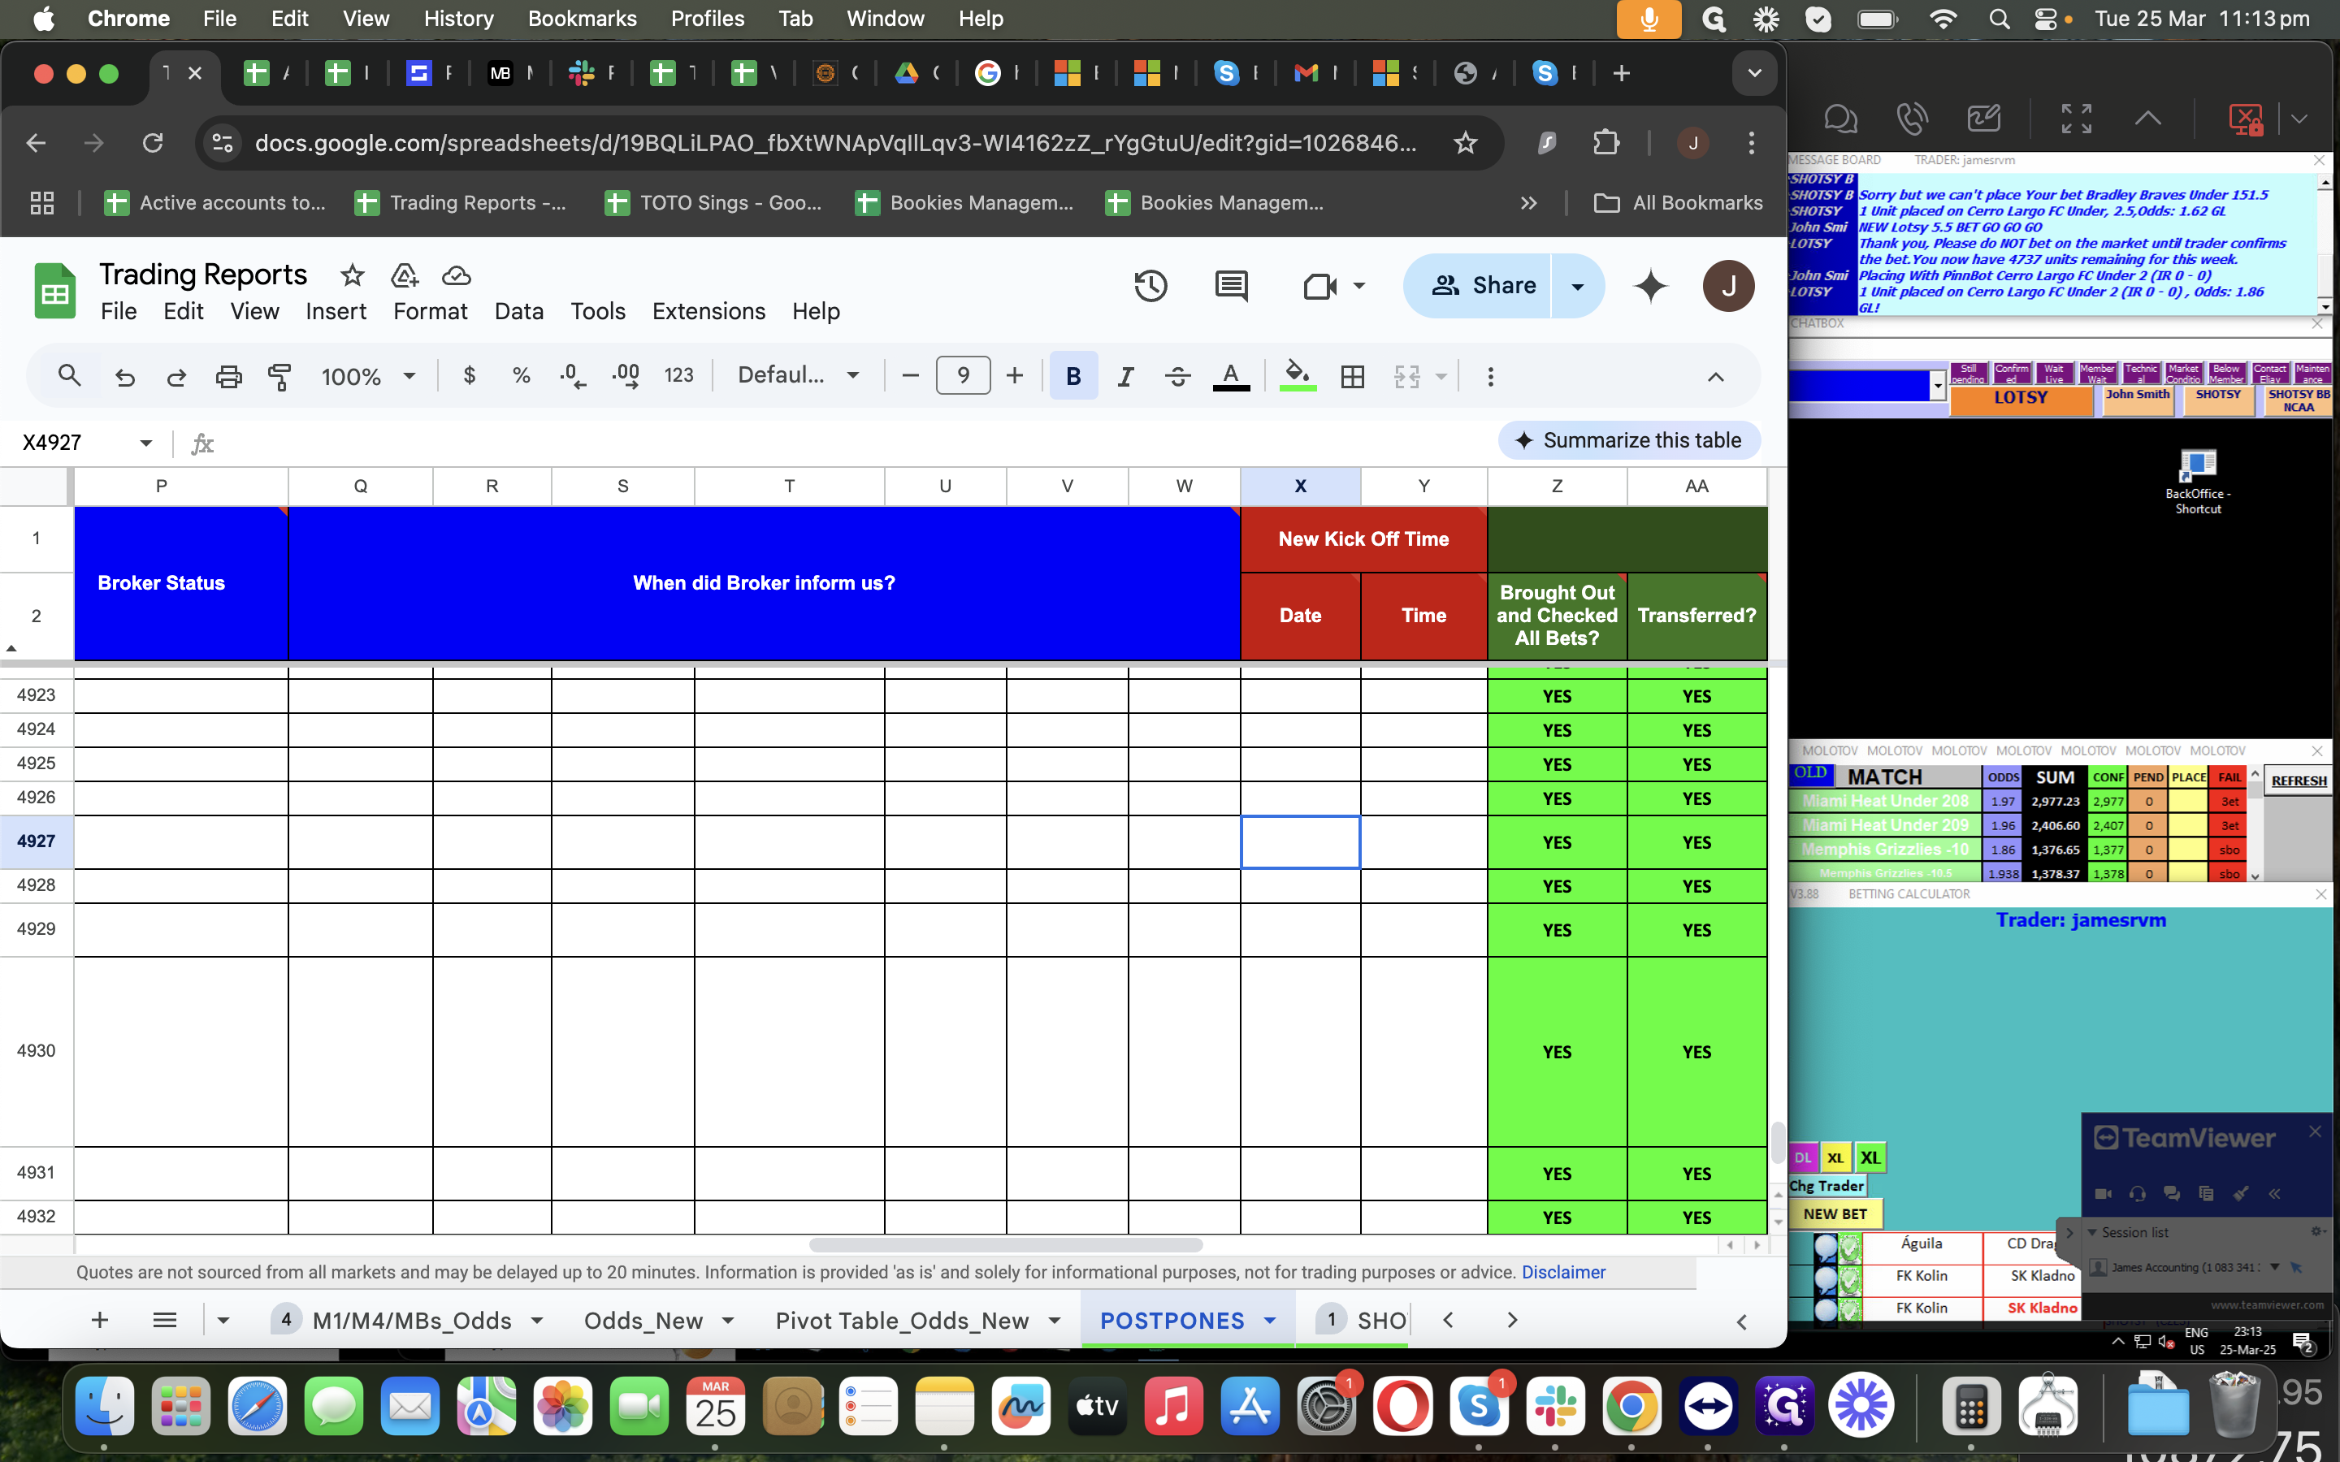Image resolution: width=2340 pixels, height=1462 pixels.
Task: Format as currency with dollar icon
Action: click(x=470, y=375)
